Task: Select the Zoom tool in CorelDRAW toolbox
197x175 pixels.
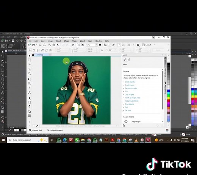Action: tap(2, 66)
